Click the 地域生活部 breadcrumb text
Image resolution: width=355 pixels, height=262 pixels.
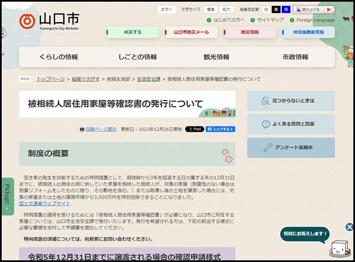pos(118,79)
